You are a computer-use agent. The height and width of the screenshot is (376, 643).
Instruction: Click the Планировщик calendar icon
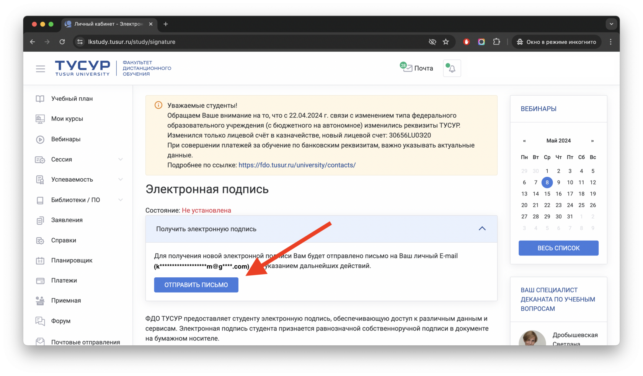click(40, 260)
